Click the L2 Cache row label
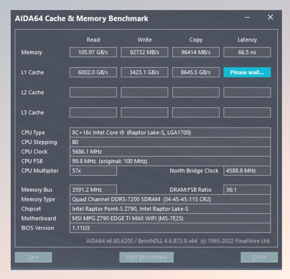 coord(33,92)
